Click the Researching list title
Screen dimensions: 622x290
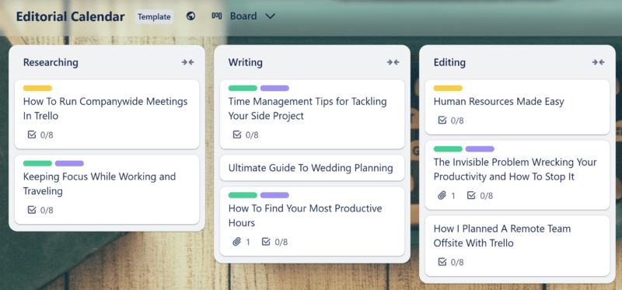[x=51, y=62]
